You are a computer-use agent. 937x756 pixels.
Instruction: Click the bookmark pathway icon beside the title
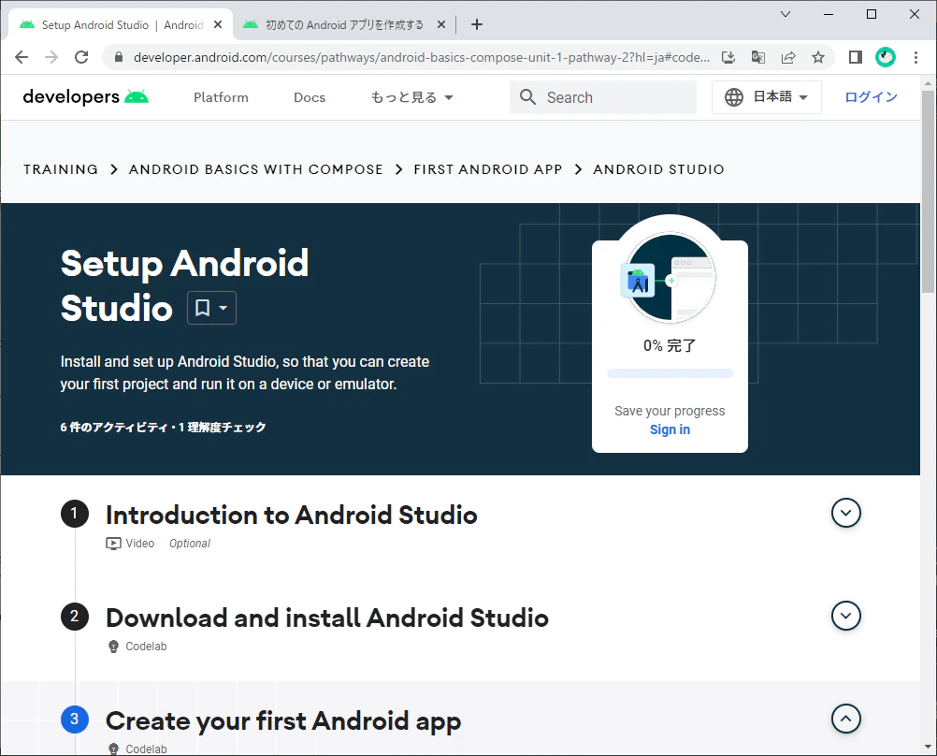[203, 308]
